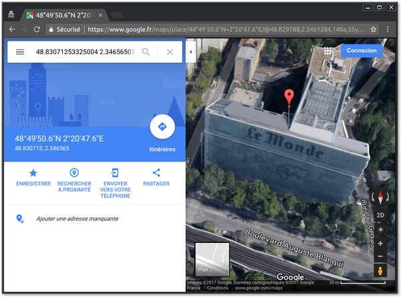Open the hamburger menu in search box

(x=20, y=52)
